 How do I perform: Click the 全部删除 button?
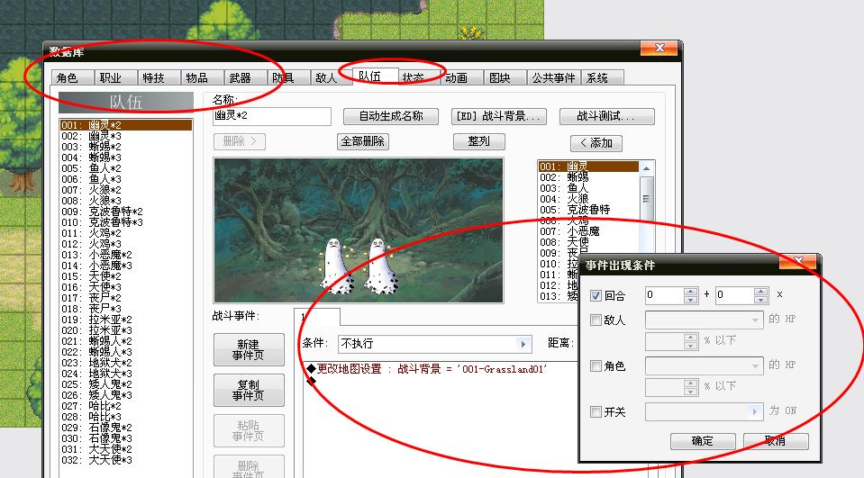pos(362,141)
